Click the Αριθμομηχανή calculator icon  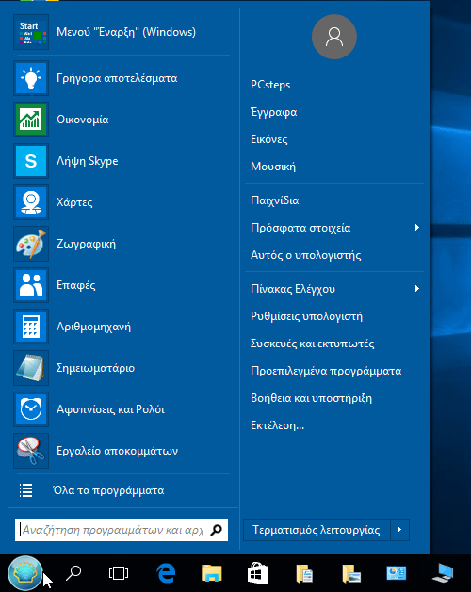[x=31, y=327]
